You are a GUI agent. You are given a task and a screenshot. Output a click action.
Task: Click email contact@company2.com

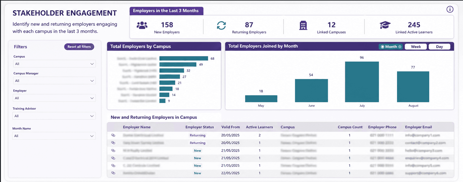(425, 143)
